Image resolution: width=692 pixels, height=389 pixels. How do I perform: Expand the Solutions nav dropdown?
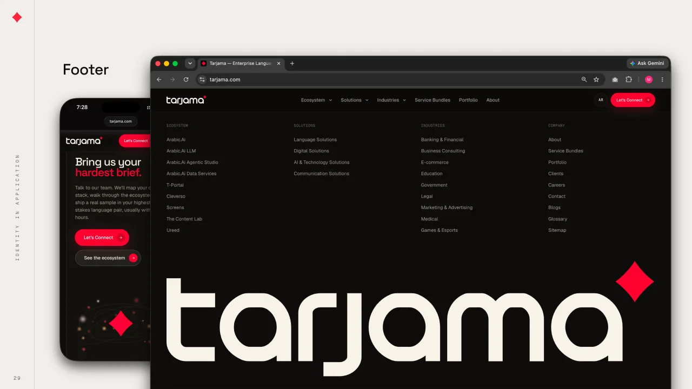355,100
